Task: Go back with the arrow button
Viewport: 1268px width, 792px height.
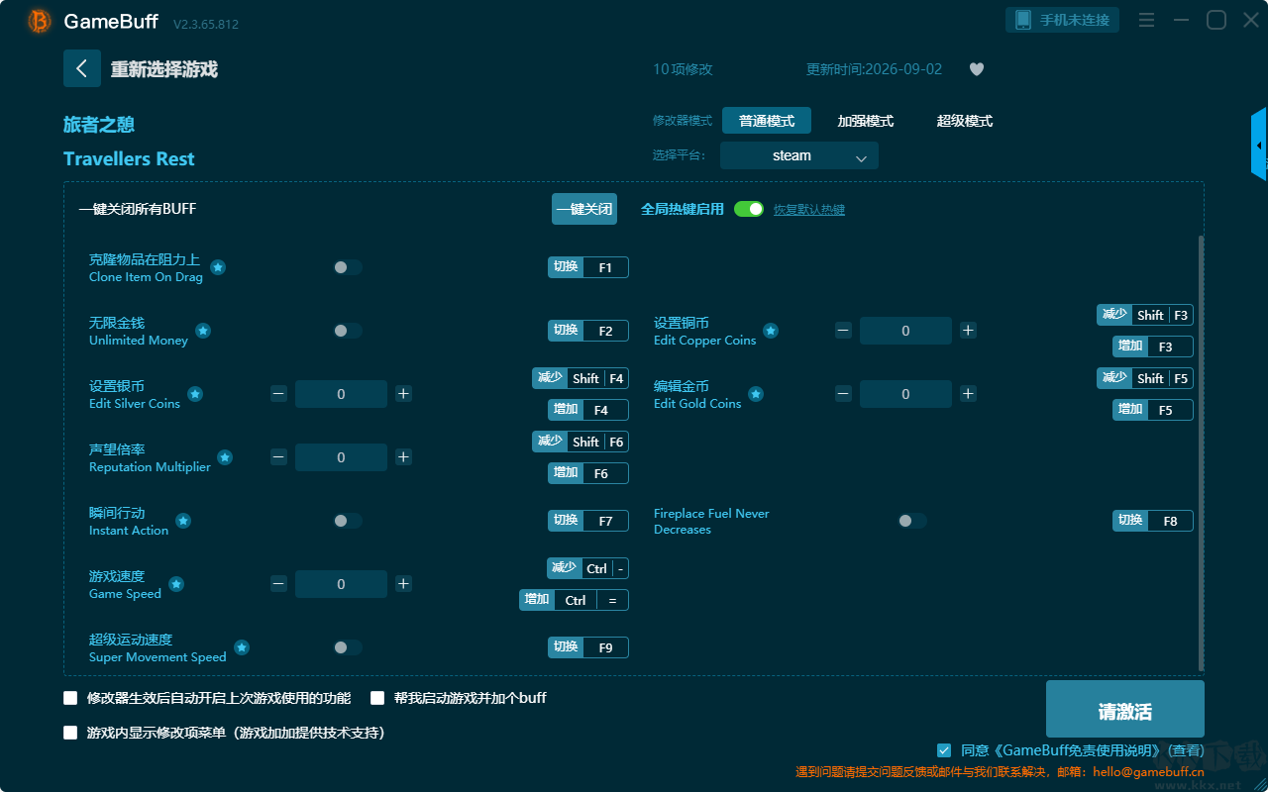Action: [x=82, y=68]
